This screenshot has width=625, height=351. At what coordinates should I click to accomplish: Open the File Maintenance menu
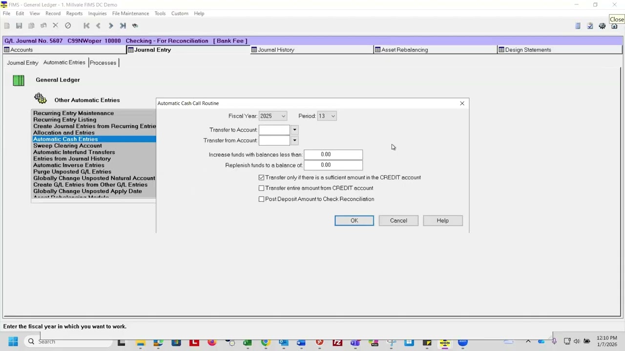pos(130,14)
